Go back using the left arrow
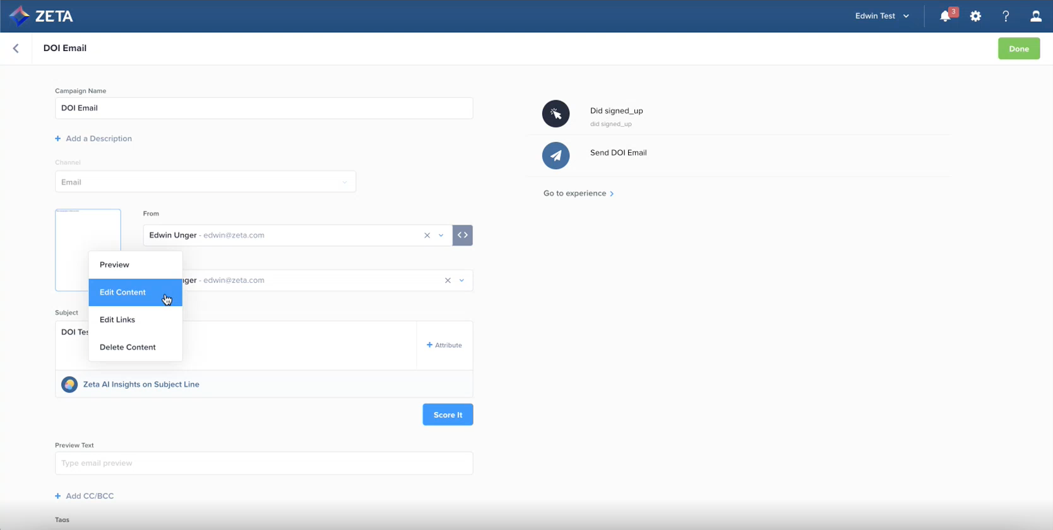 (x=16, y=49)
